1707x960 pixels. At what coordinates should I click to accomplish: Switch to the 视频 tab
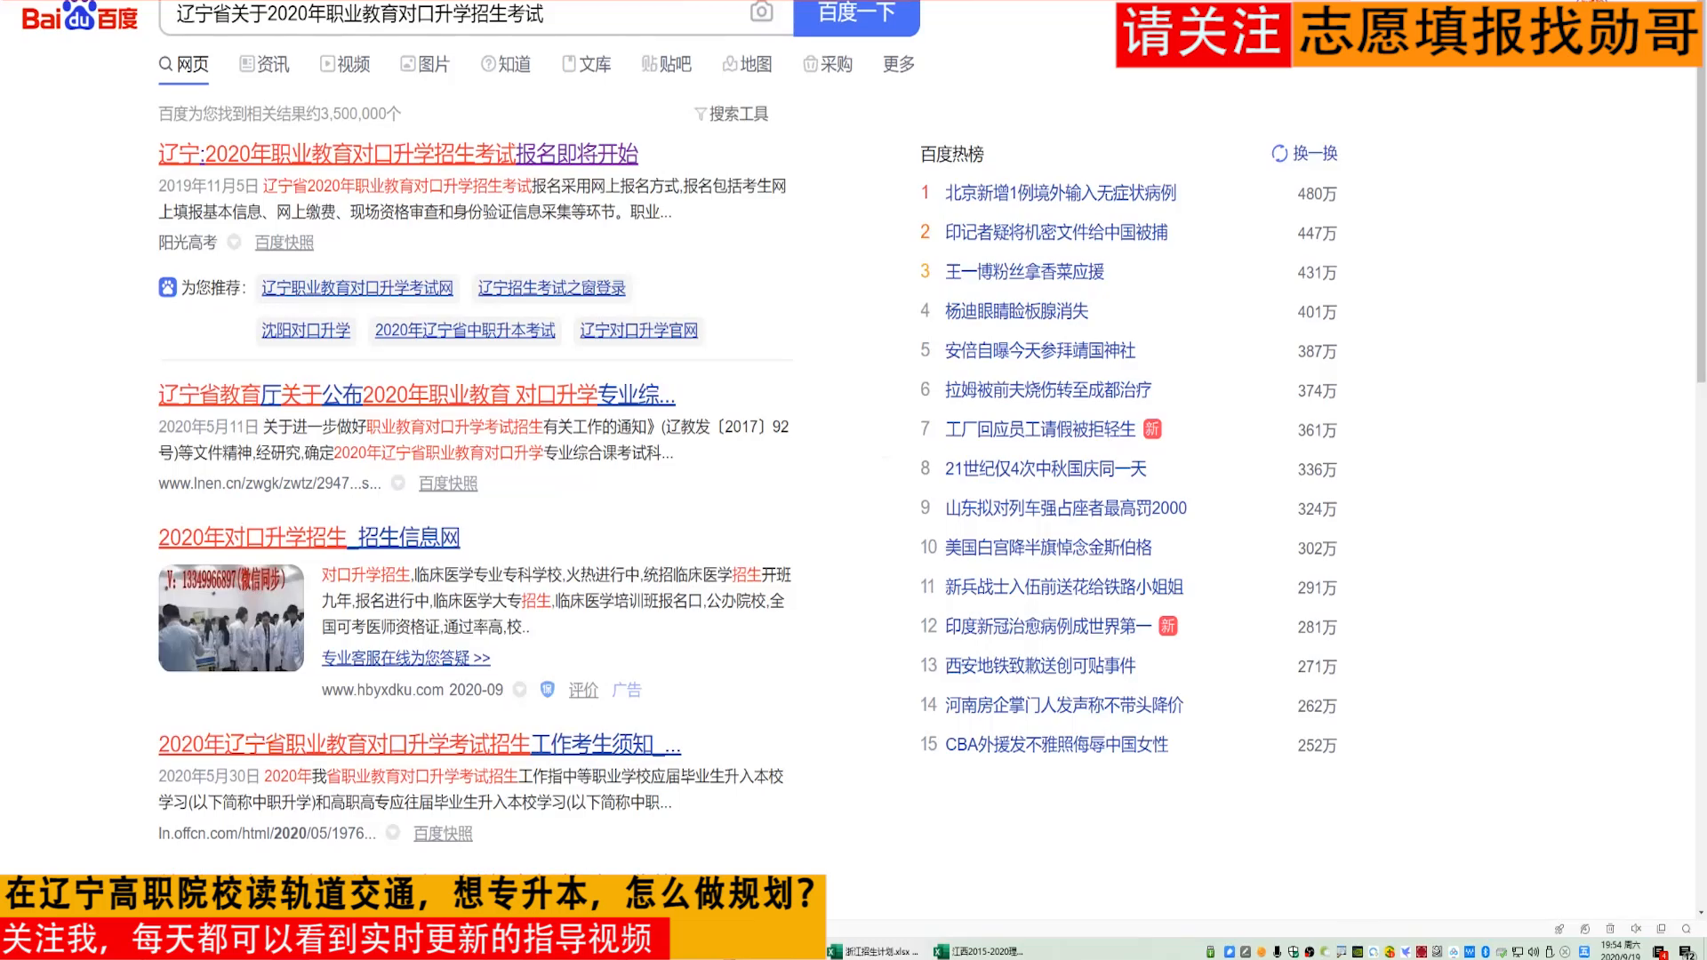tap(345, 64)
